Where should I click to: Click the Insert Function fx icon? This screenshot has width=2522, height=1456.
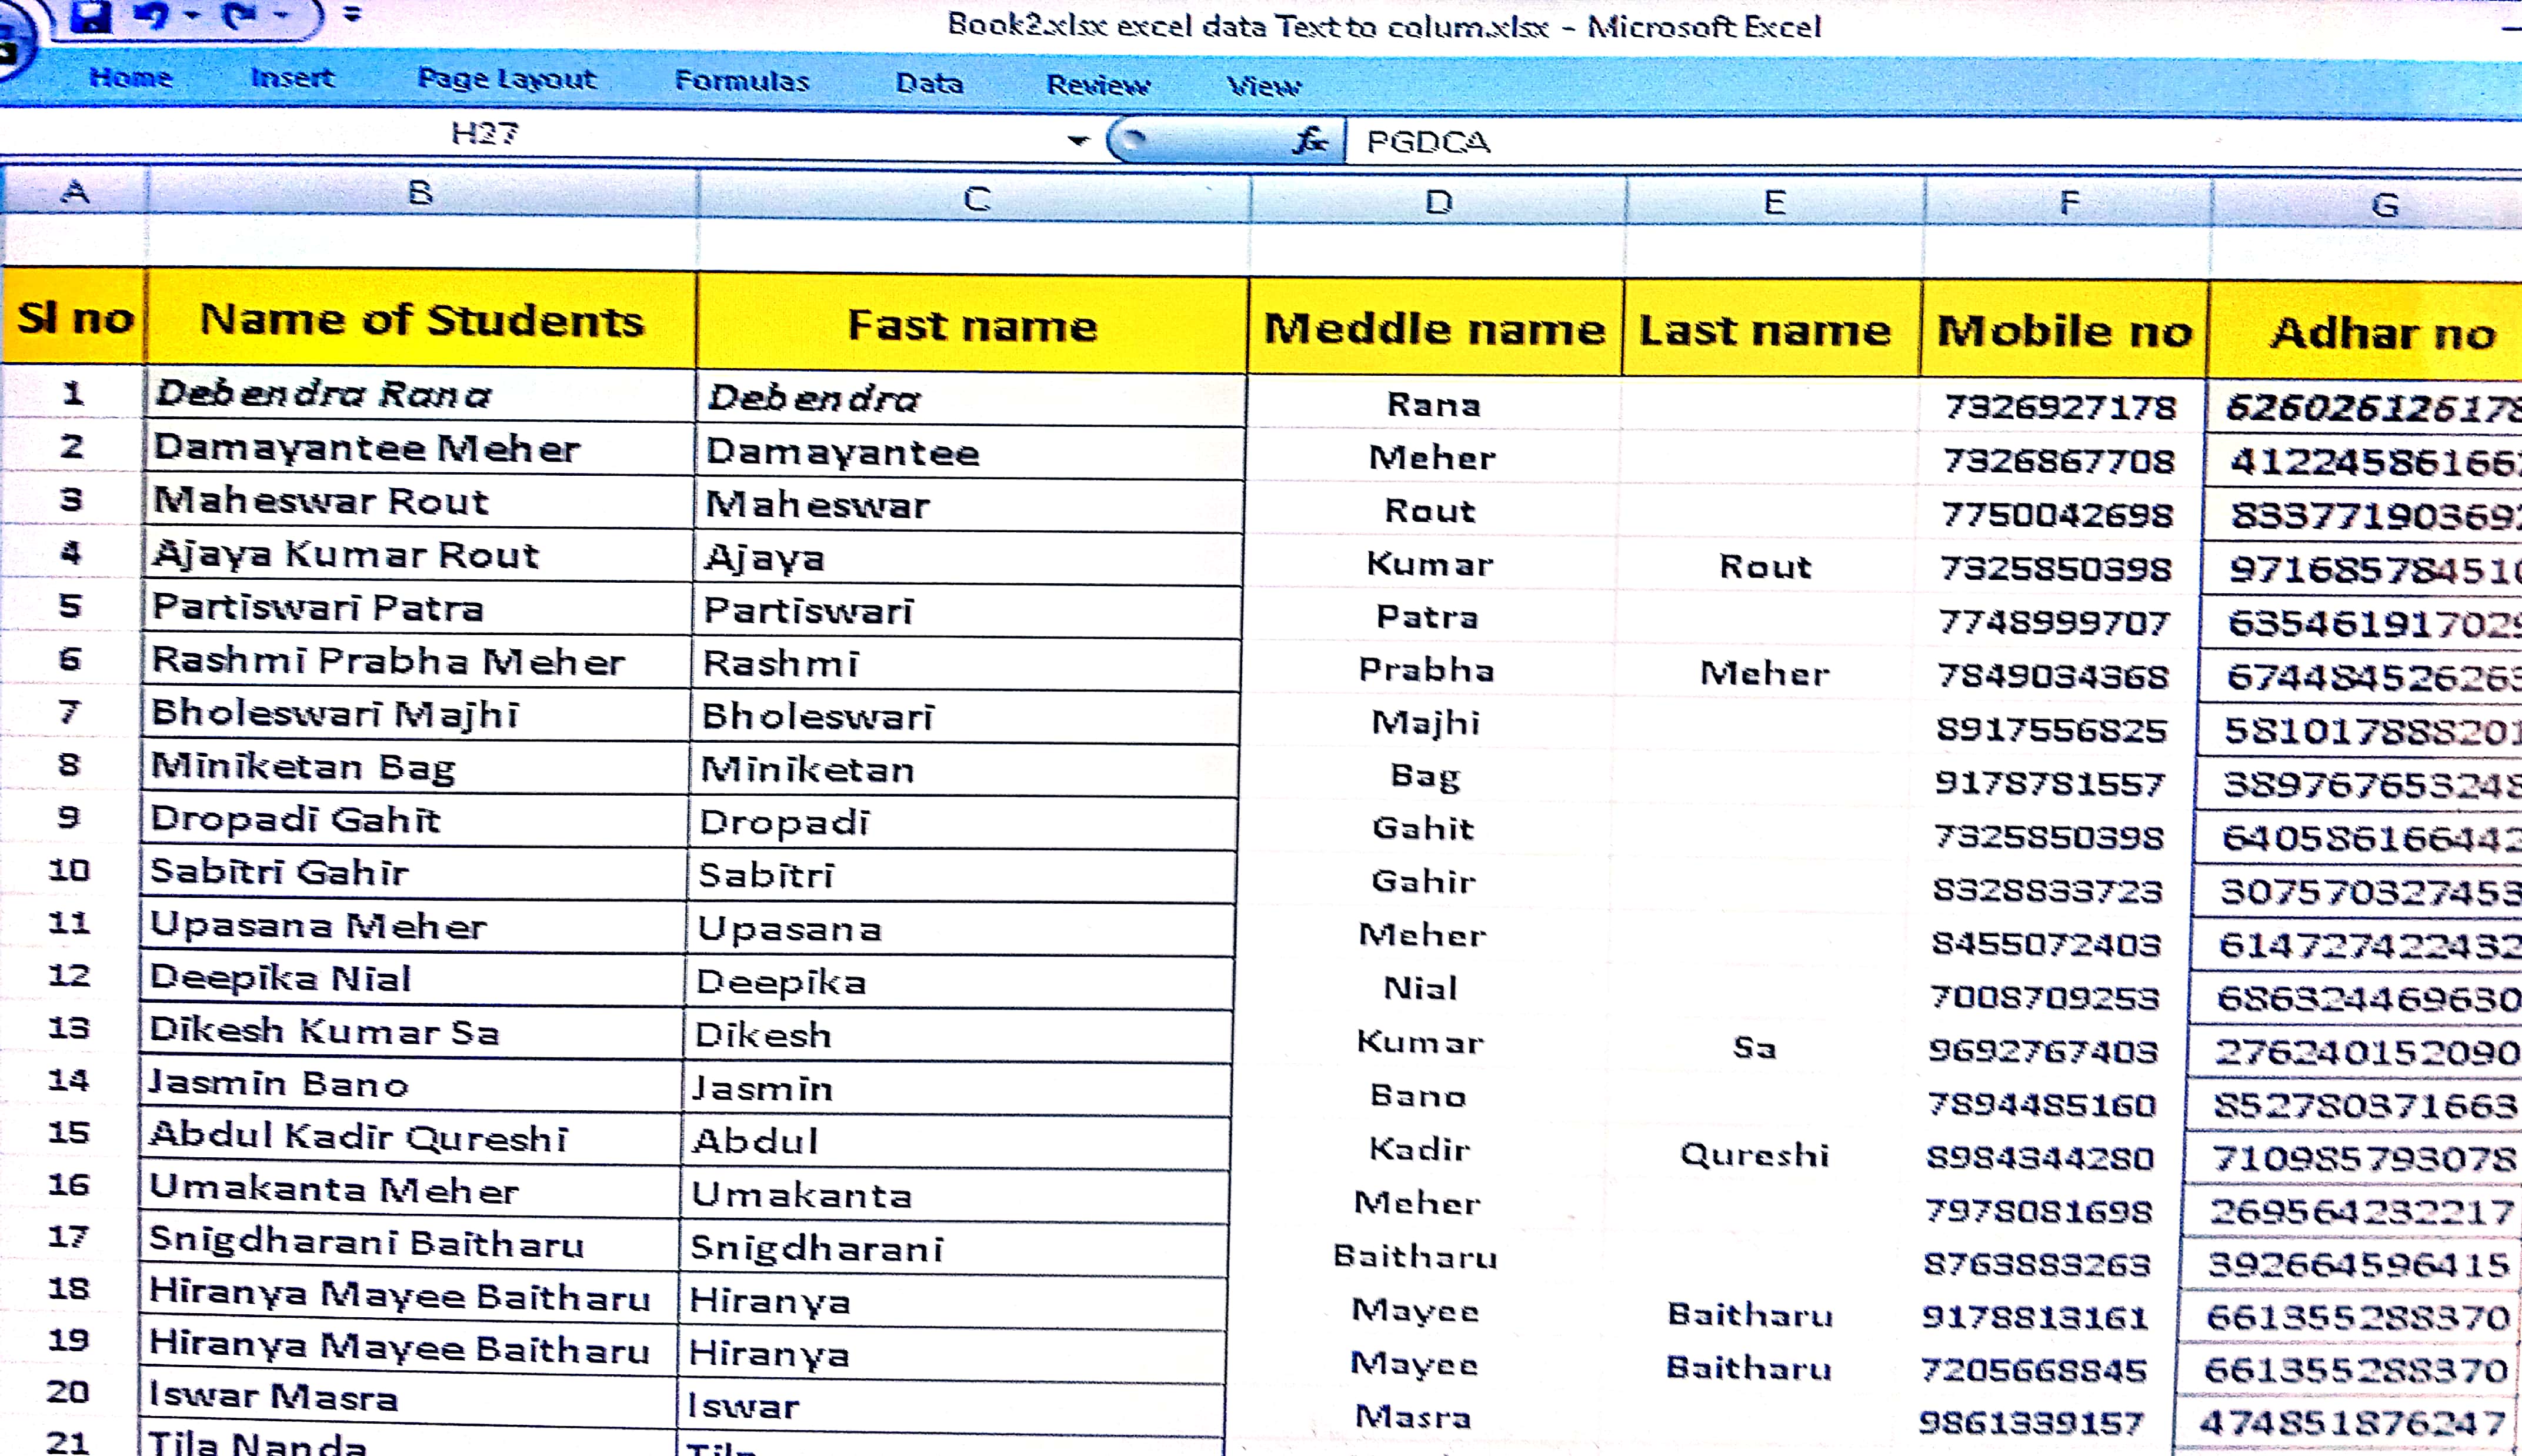coord(1310,140)
